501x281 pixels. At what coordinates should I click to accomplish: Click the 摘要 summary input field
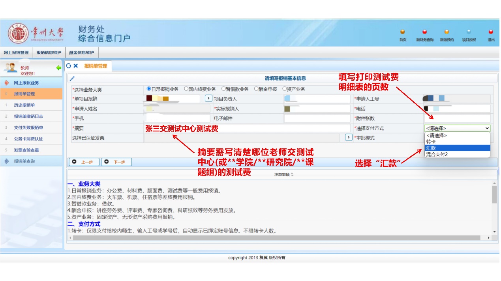click(x=247, y=128)
